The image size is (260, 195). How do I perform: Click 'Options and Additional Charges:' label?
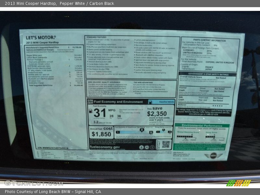point(40,50)
